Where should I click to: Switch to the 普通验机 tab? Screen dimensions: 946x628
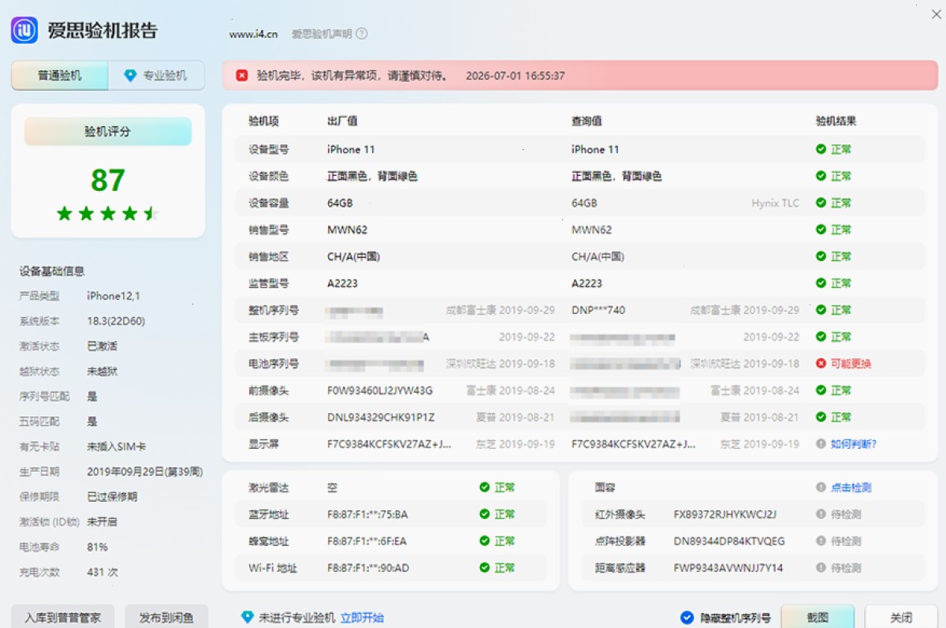(59, 76)
